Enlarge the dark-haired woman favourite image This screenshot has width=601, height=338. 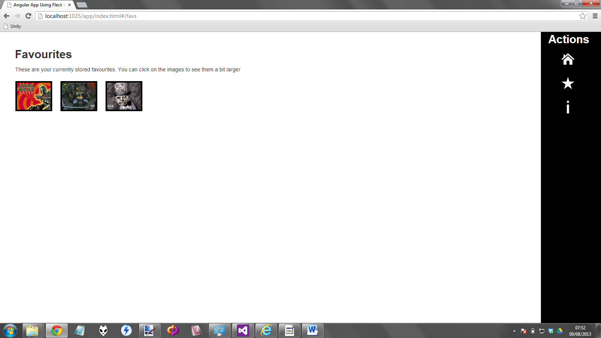(79, 96)
